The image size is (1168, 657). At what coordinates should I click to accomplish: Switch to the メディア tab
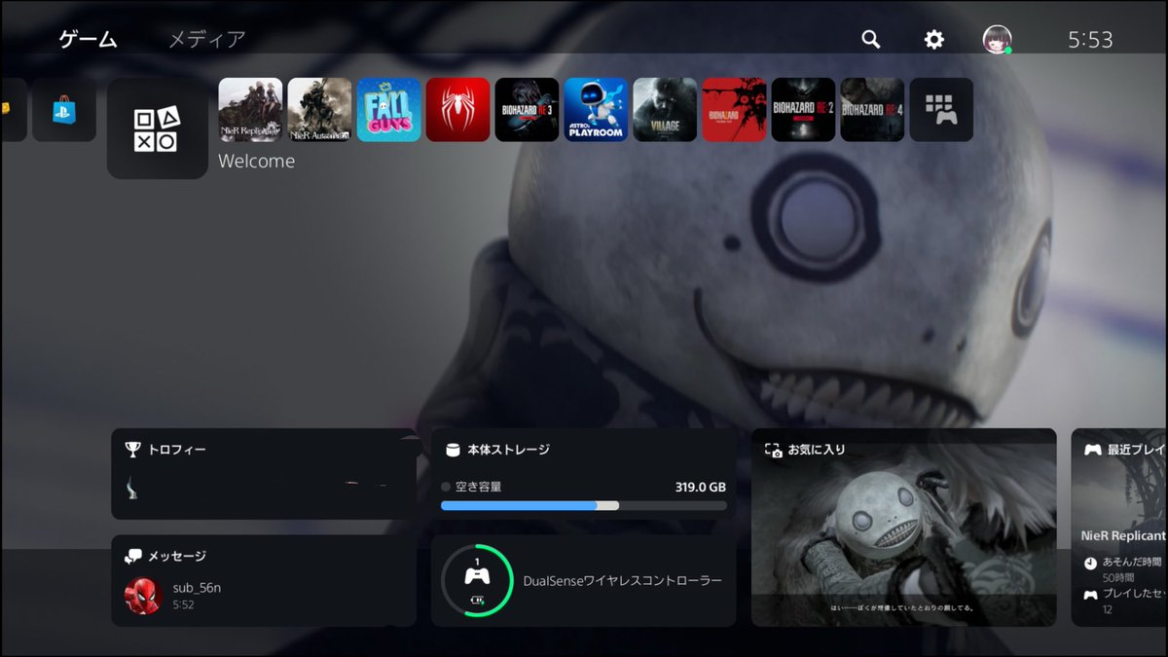tap(207, 40)
